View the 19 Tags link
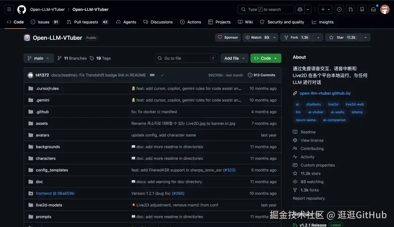The image size is (394, 227). pos(100,58)
